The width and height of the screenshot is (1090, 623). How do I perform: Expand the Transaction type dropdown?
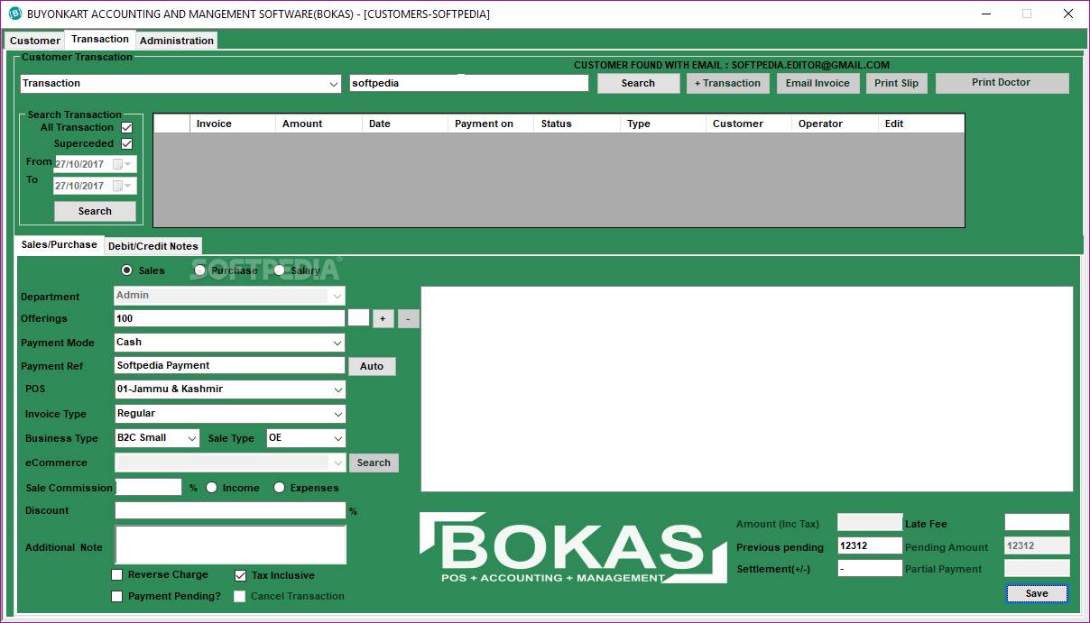point(334,84)
